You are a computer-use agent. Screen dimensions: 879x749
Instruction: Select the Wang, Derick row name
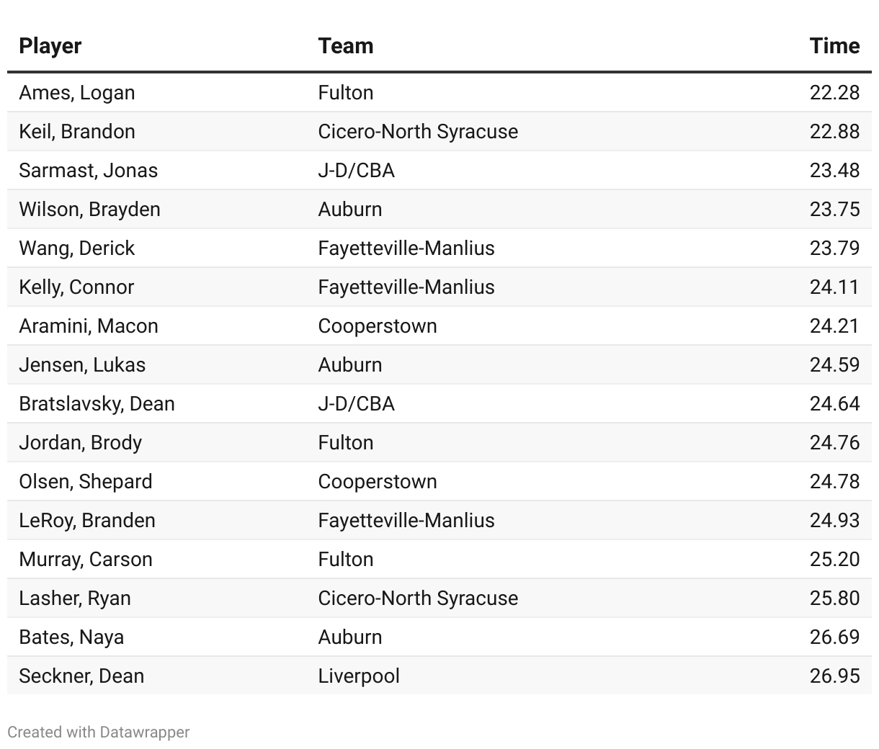point(77,248)
